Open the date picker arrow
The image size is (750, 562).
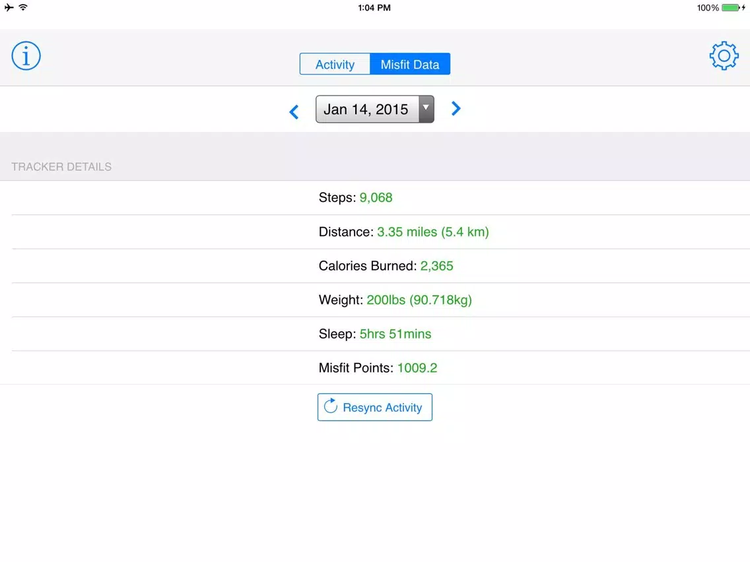pos(426,109)
